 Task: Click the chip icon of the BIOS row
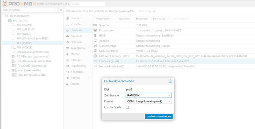[x=95, y=35]
